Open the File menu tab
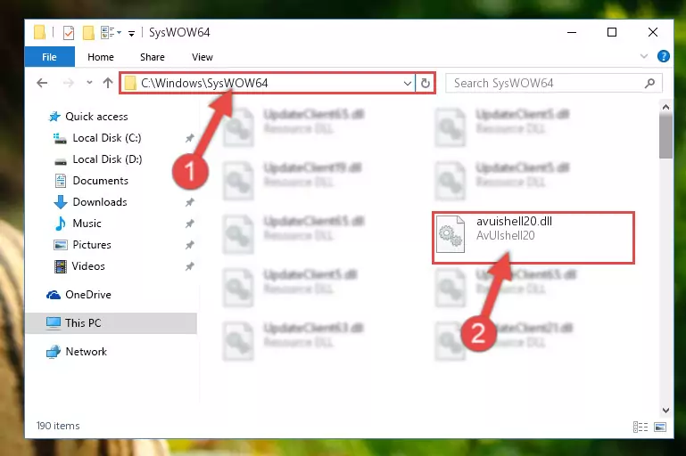Viewport: 686px width, 456px height. [49, 57]
